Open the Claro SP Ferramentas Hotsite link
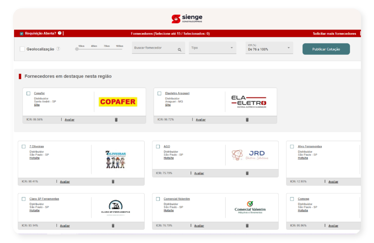 click(x=35, y=211)
